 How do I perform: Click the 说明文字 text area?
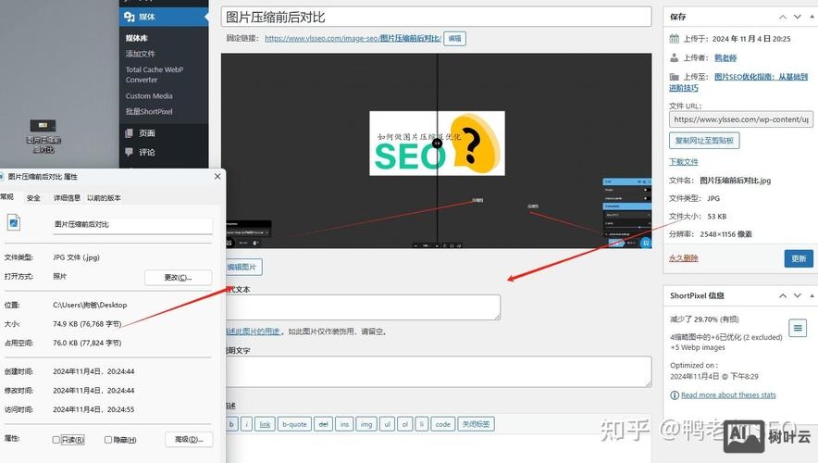pyautogui.click(x=439, y=371)
